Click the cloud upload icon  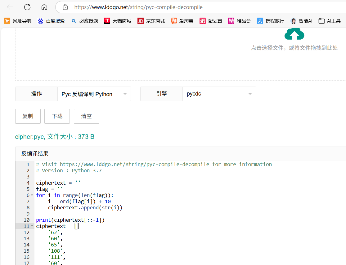coord(294,34)
